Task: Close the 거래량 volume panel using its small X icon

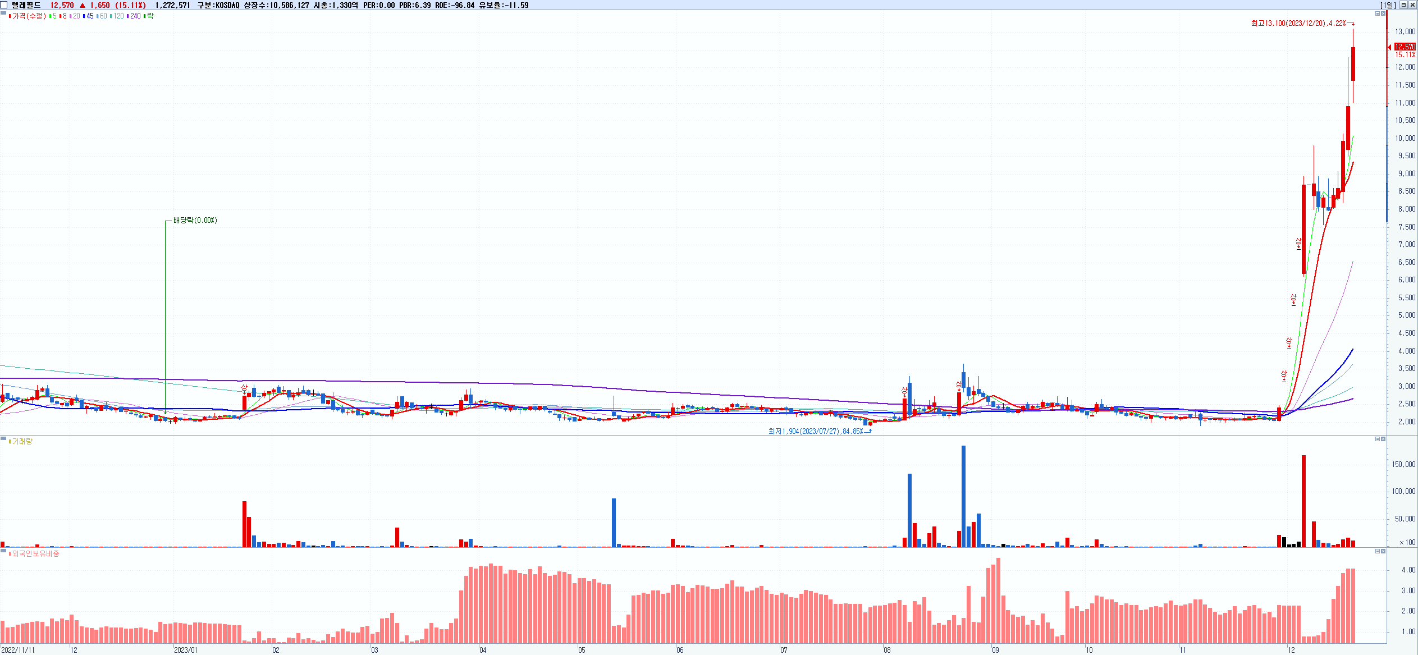Action: point(1383,439)
